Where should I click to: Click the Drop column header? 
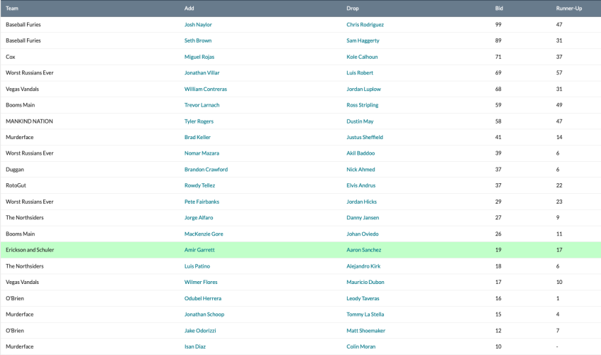point(353,9)
